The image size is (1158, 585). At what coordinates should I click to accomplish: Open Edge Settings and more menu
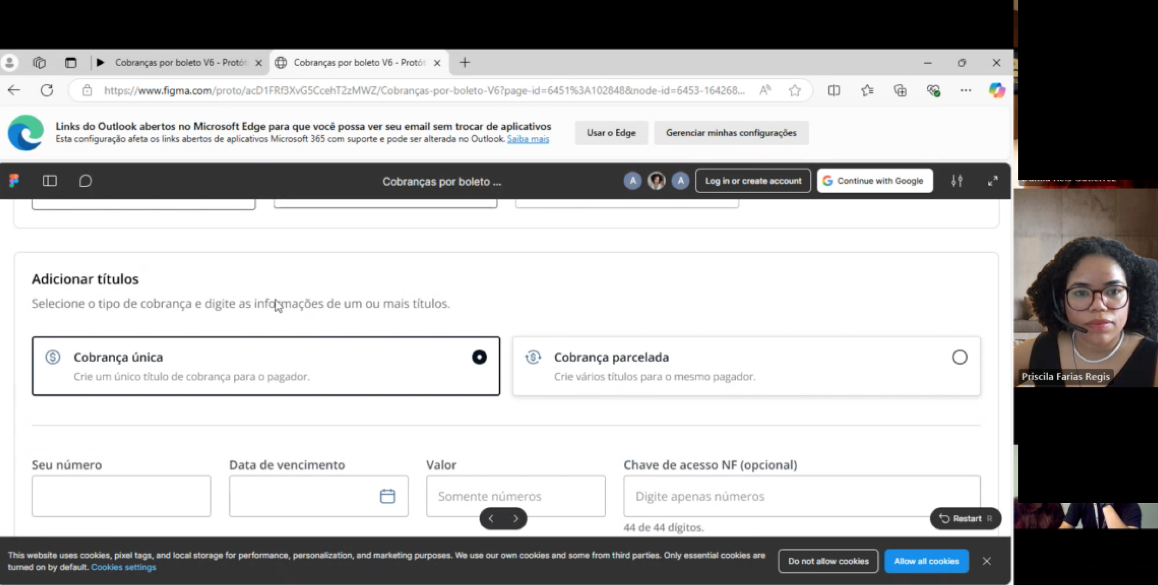[x=966, y=90]
